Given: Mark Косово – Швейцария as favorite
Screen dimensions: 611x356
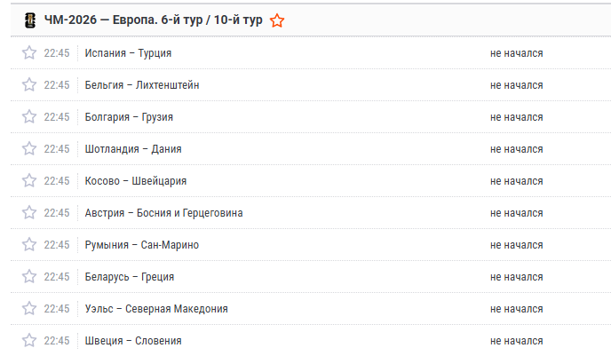Looking at the screenshot, I should point(29,180).
